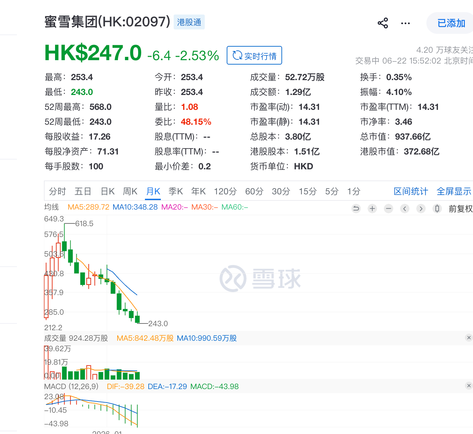Switch to the 分时 chart tab

(57, 191)
